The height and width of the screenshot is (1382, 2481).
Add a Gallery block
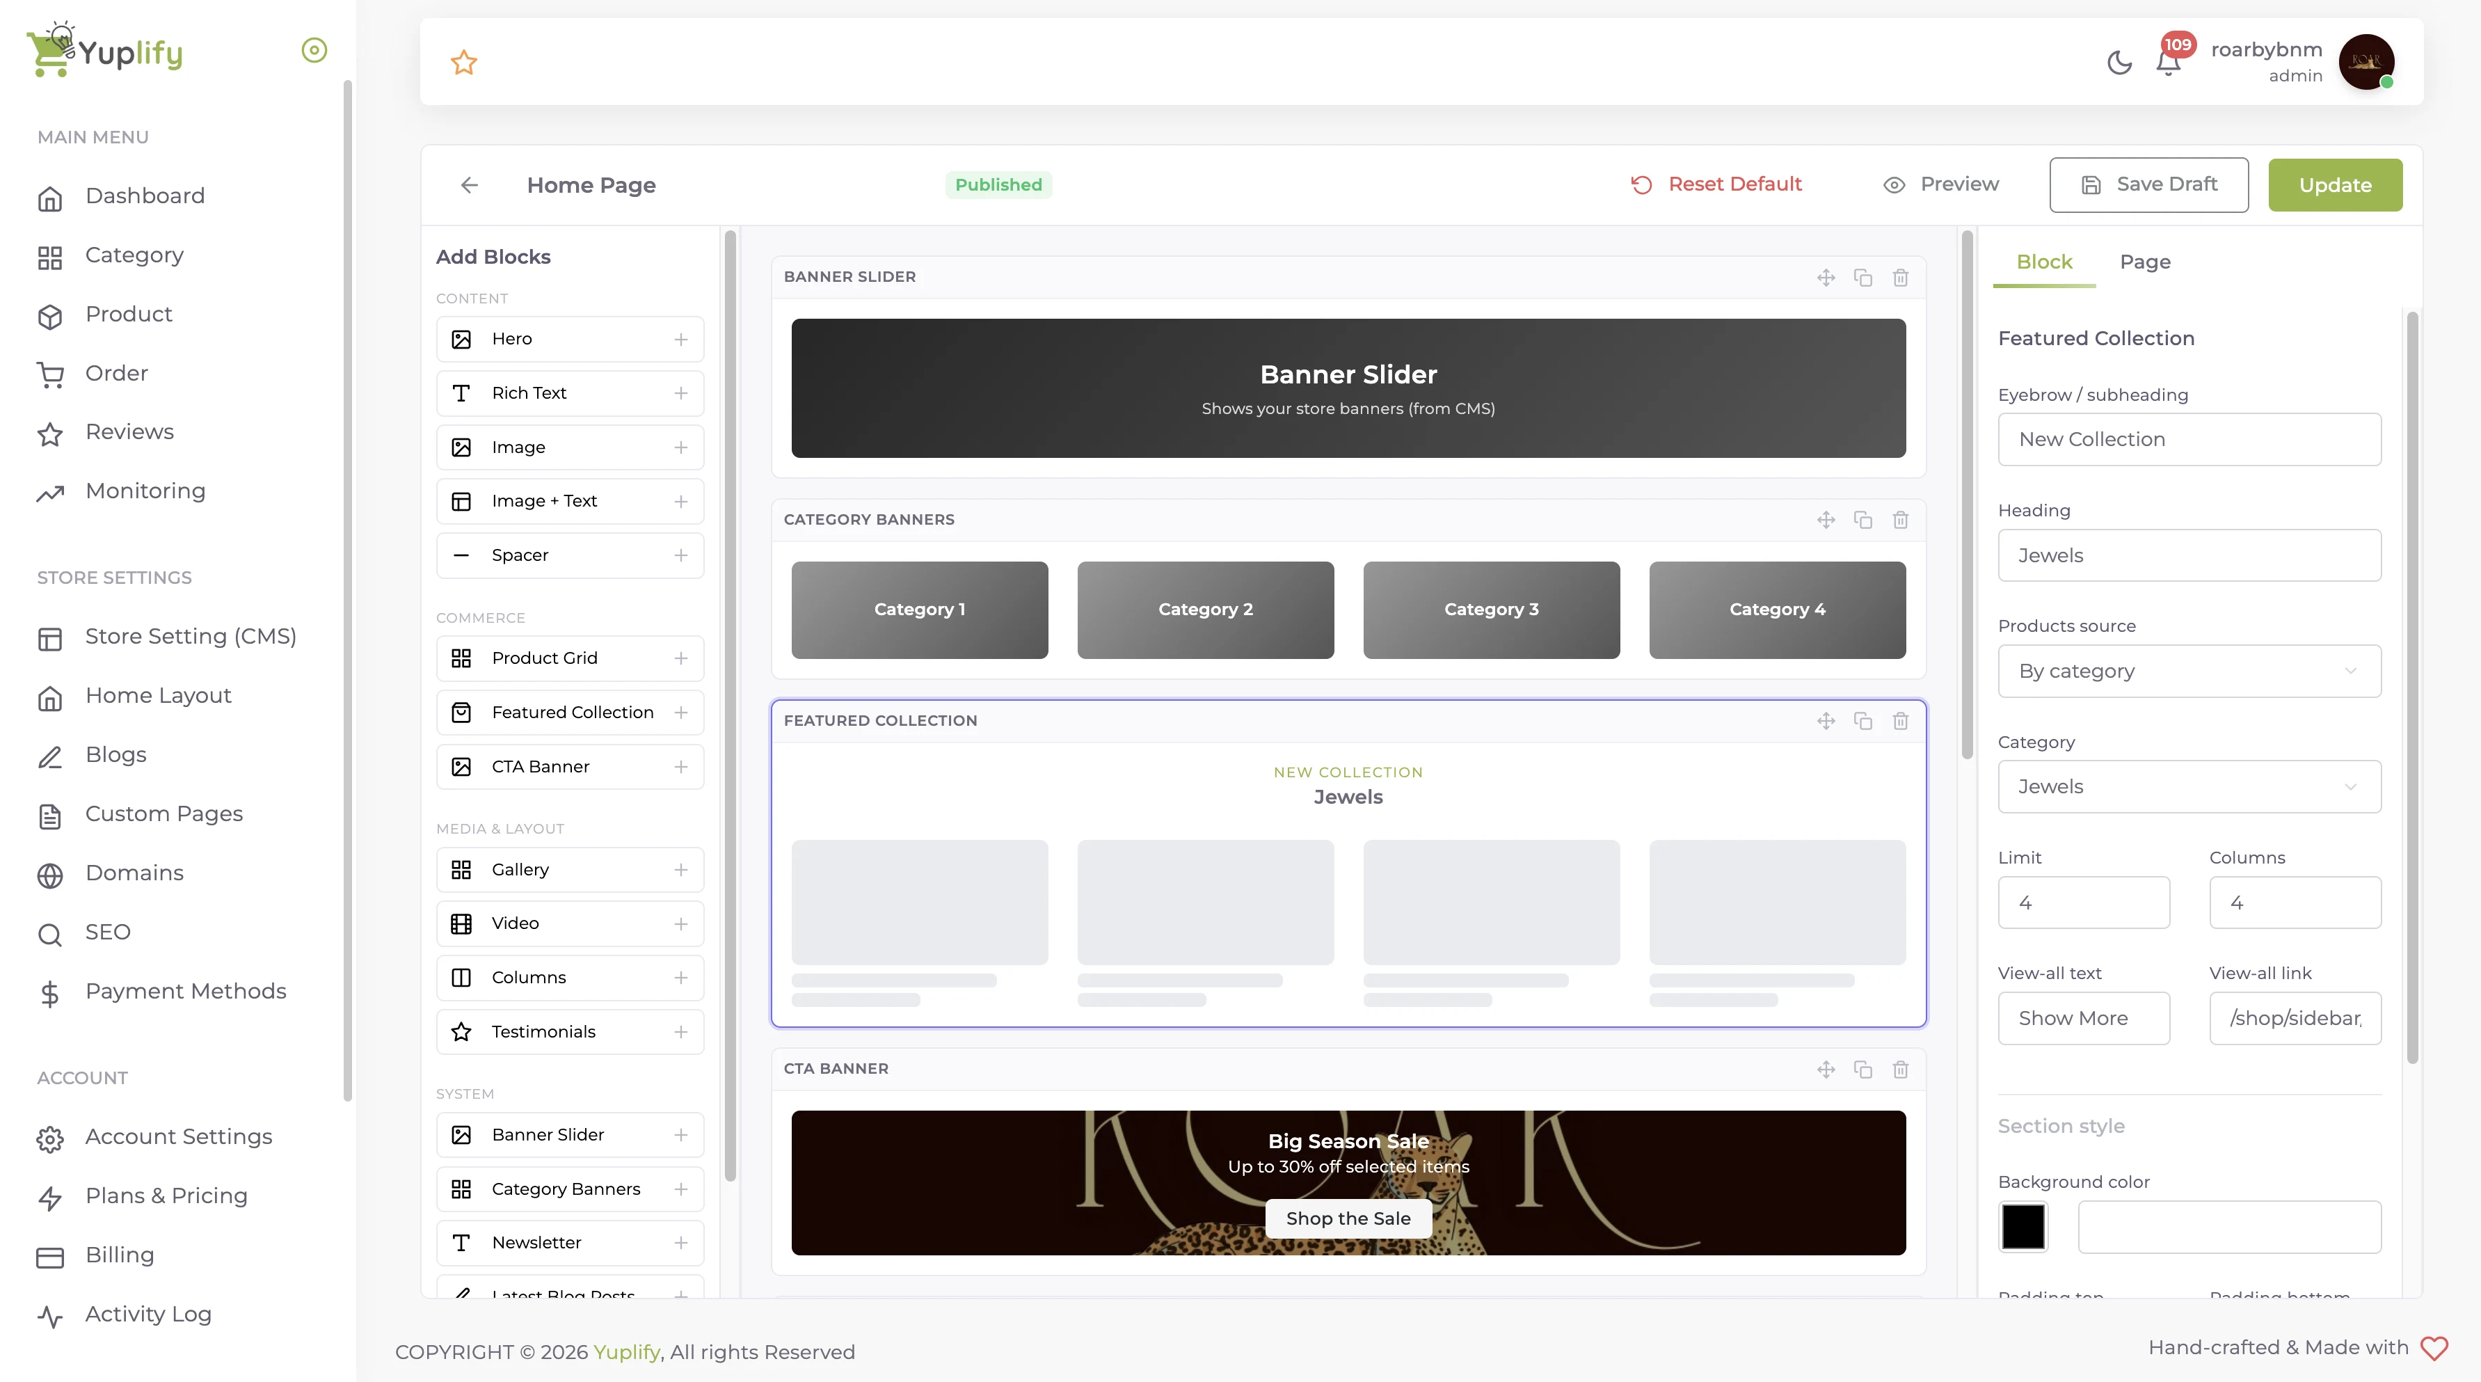(571, 870)
